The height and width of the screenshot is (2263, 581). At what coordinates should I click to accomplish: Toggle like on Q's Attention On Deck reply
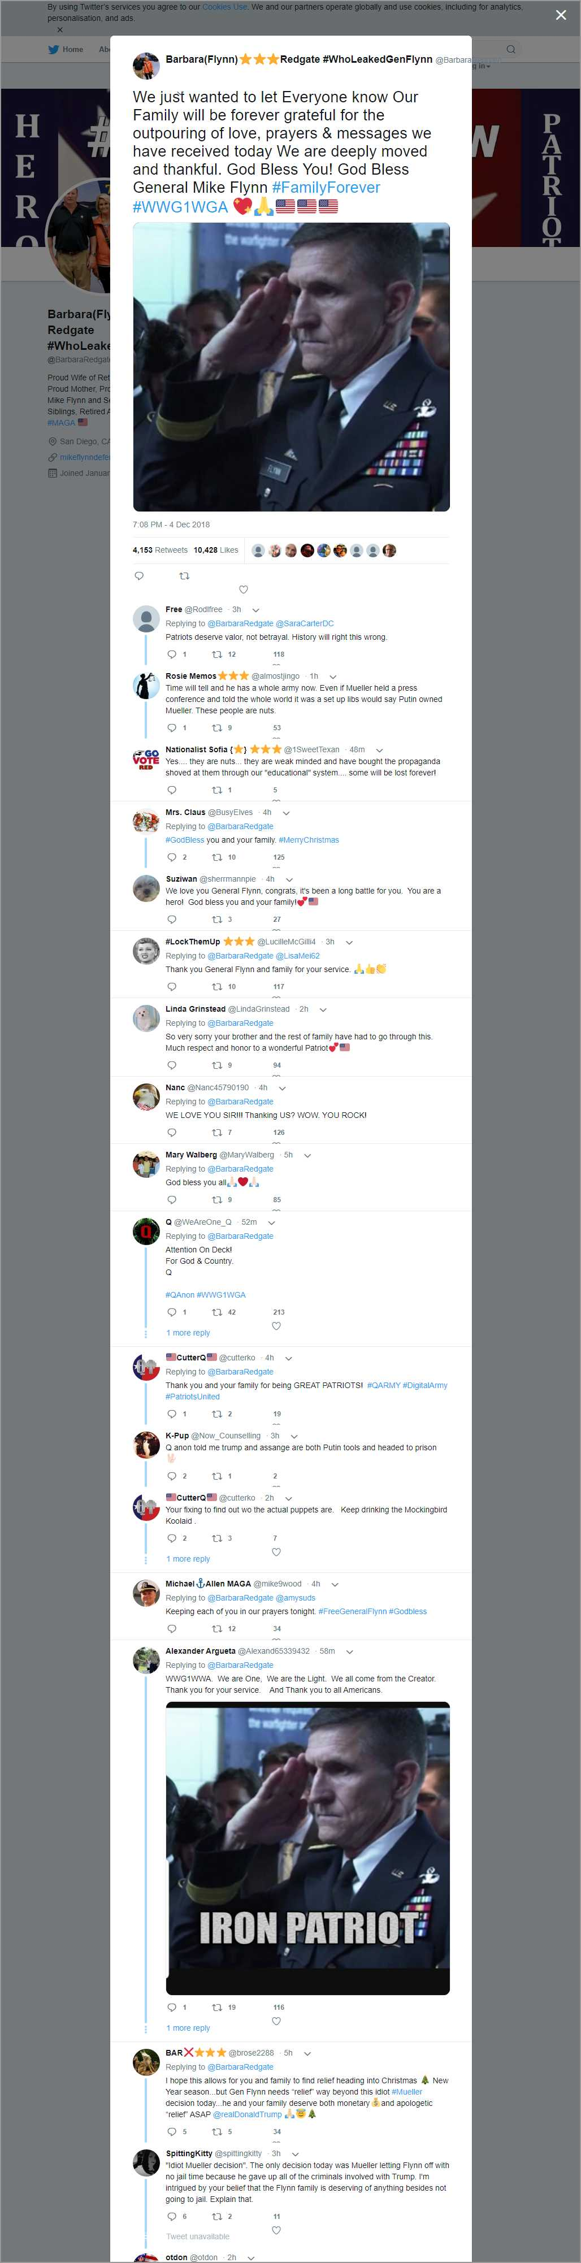[x=276, y=1326]
